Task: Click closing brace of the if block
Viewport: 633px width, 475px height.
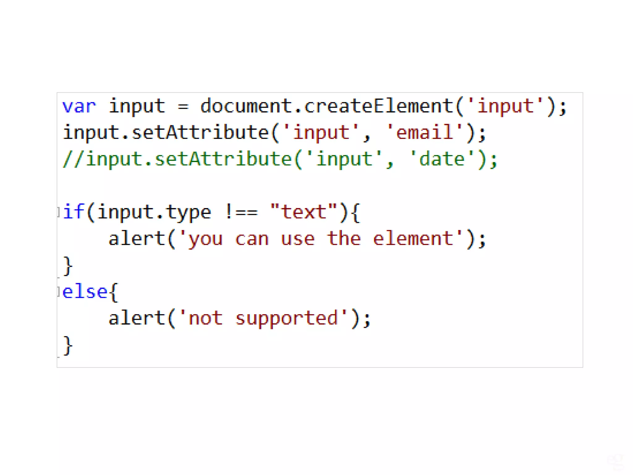Action: coord(68,265)
